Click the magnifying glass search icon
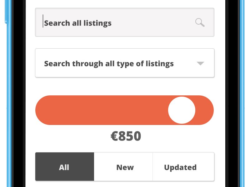Image resolution: width=250 pixels, height=187 pixels. (200, 22)
